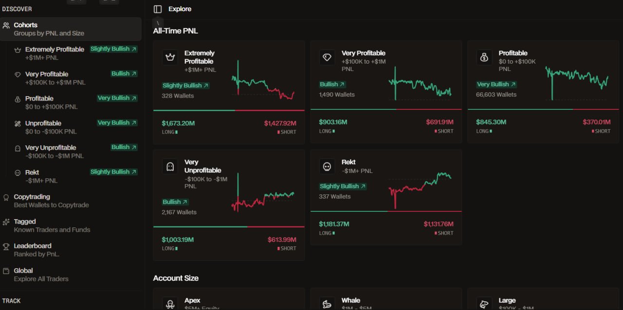Click the crown icon beside Extremely Profitable in sidebar
The image size is (623, 310).
18,50
